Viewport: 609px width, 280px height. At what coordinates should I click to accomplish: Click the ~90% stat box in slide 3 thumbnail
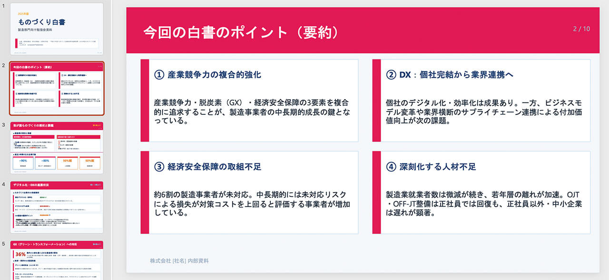[x=23, y=163]
